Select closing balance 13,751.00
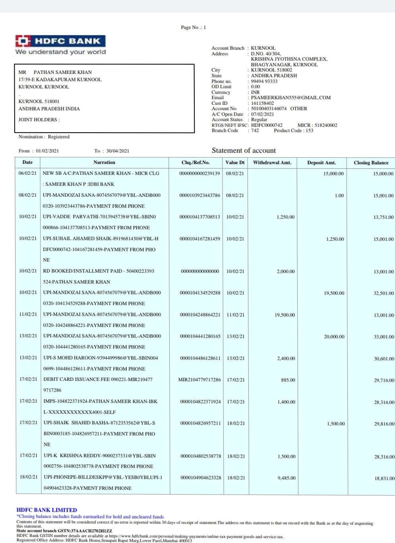This screenshot has width=395, height=543. click(x=383, y=217)
